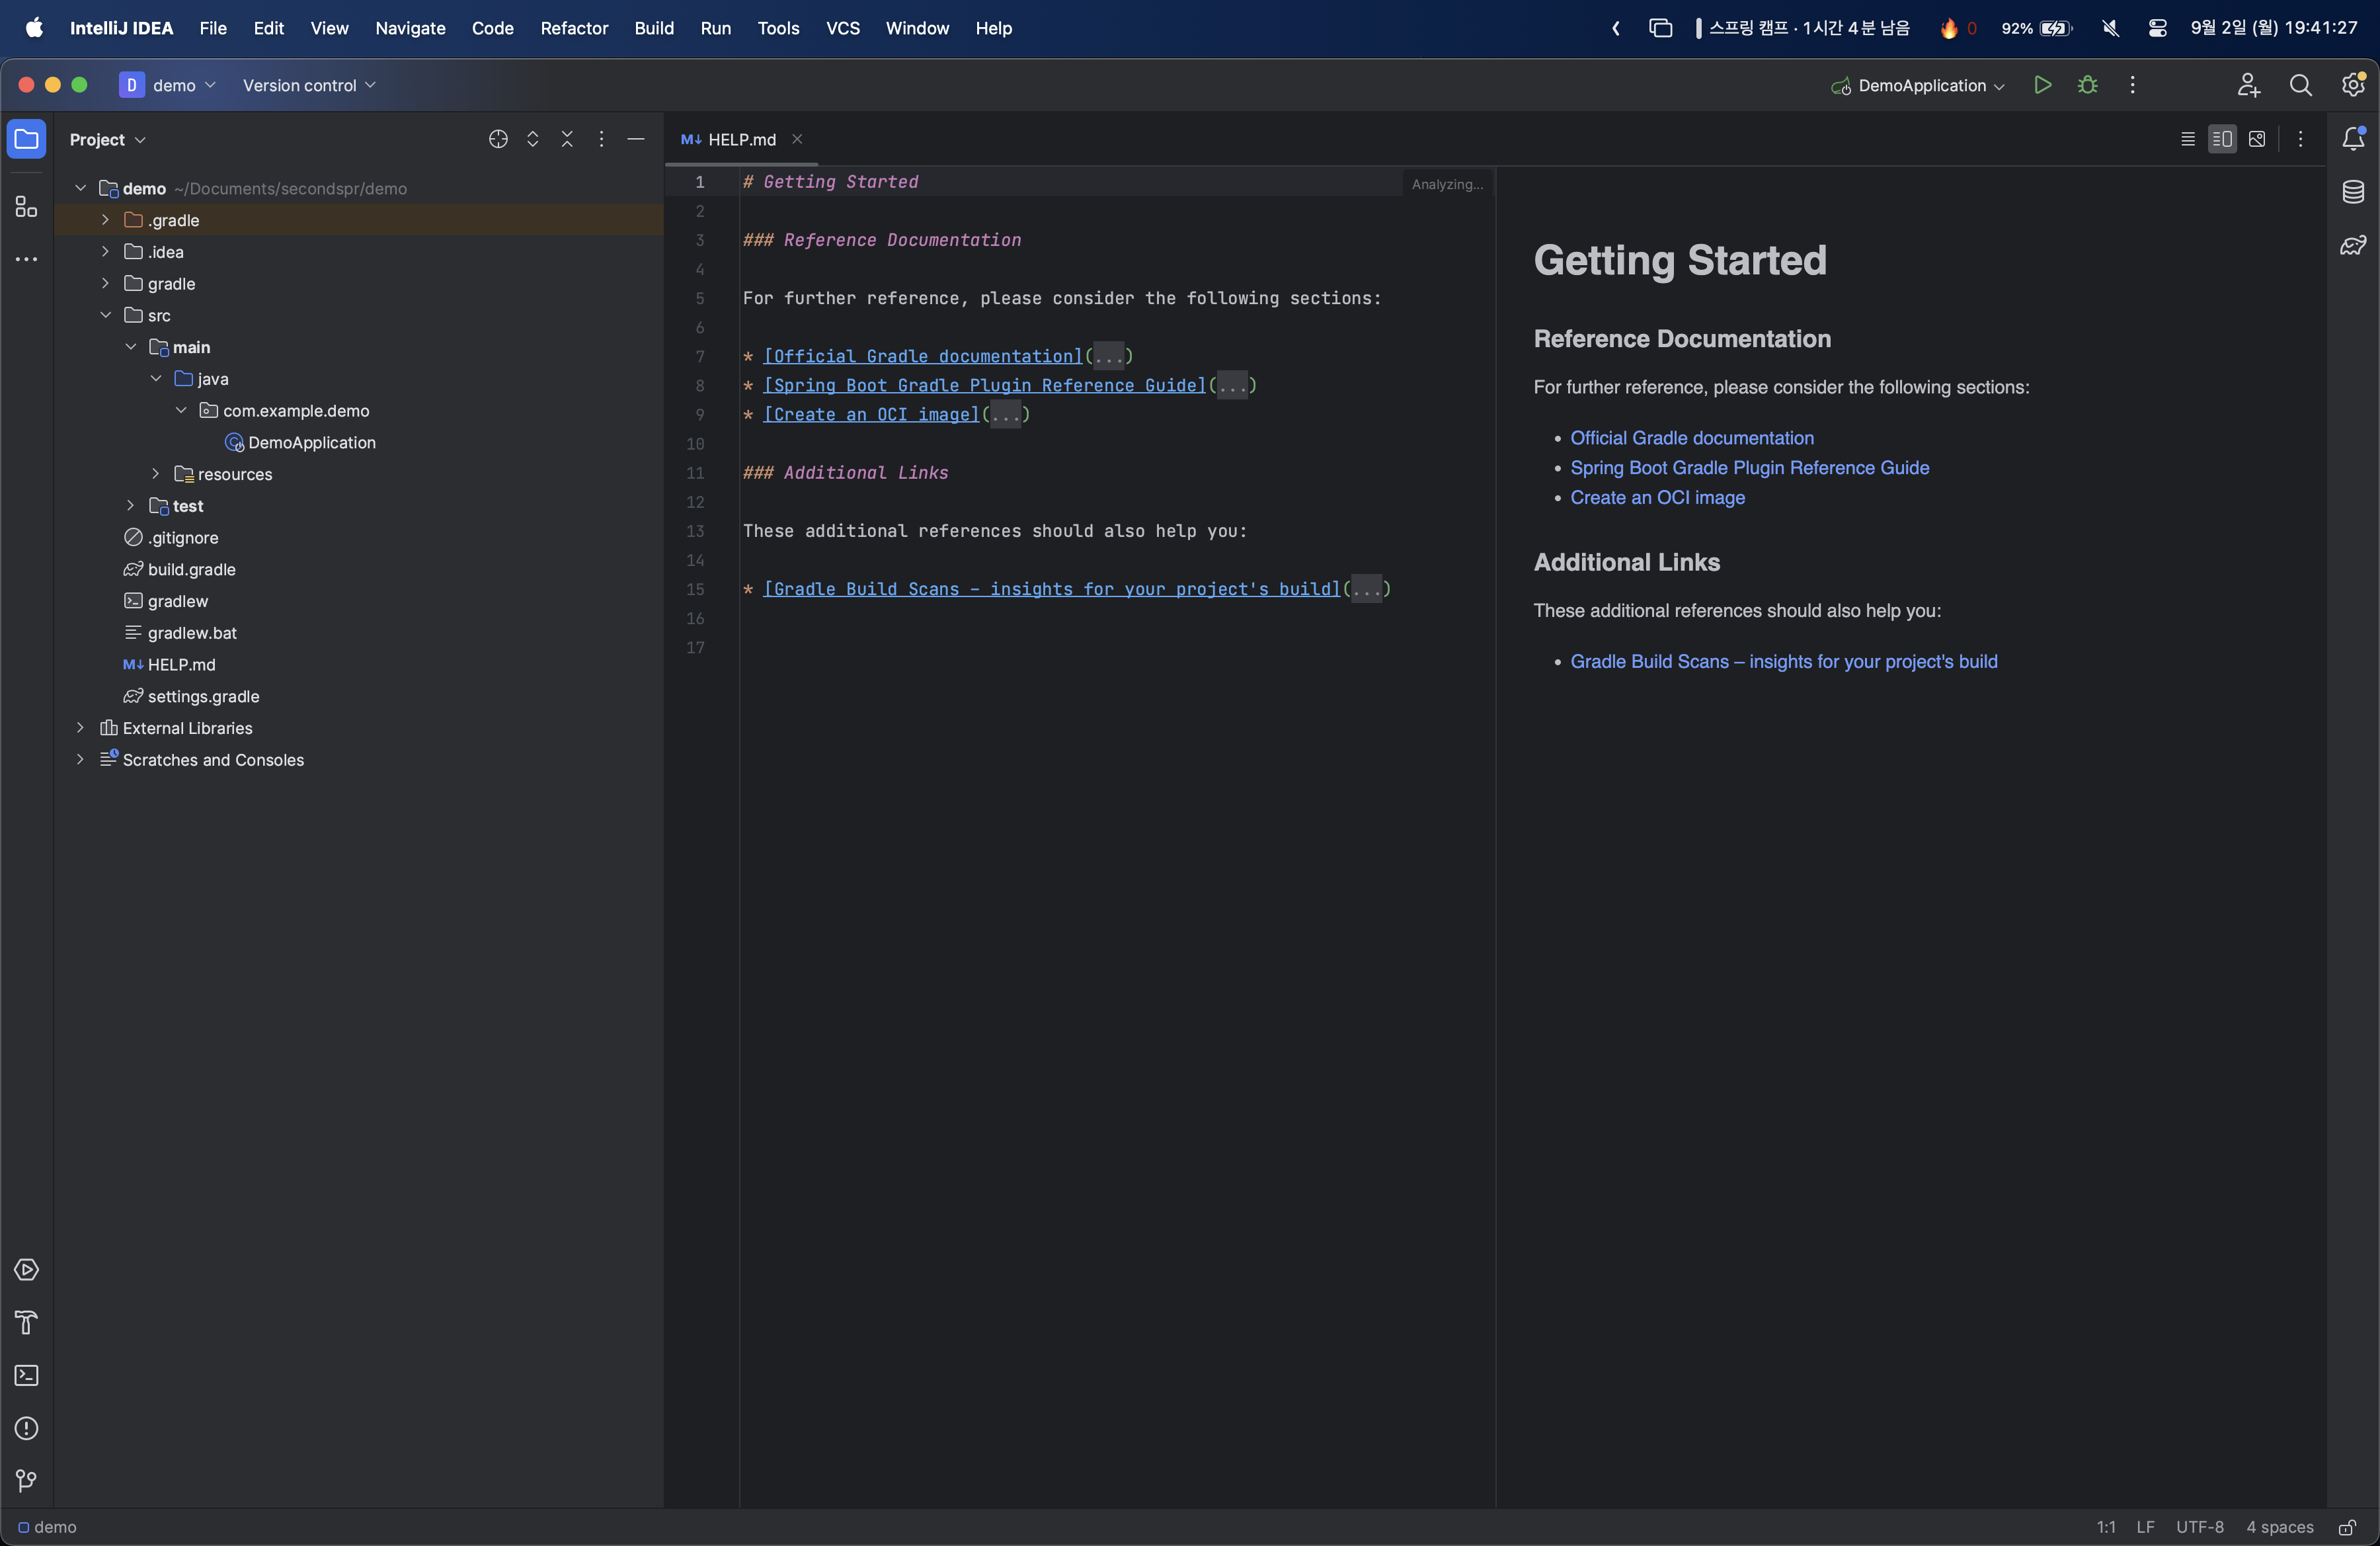Show notifications bell panel

coord(2353,139)
